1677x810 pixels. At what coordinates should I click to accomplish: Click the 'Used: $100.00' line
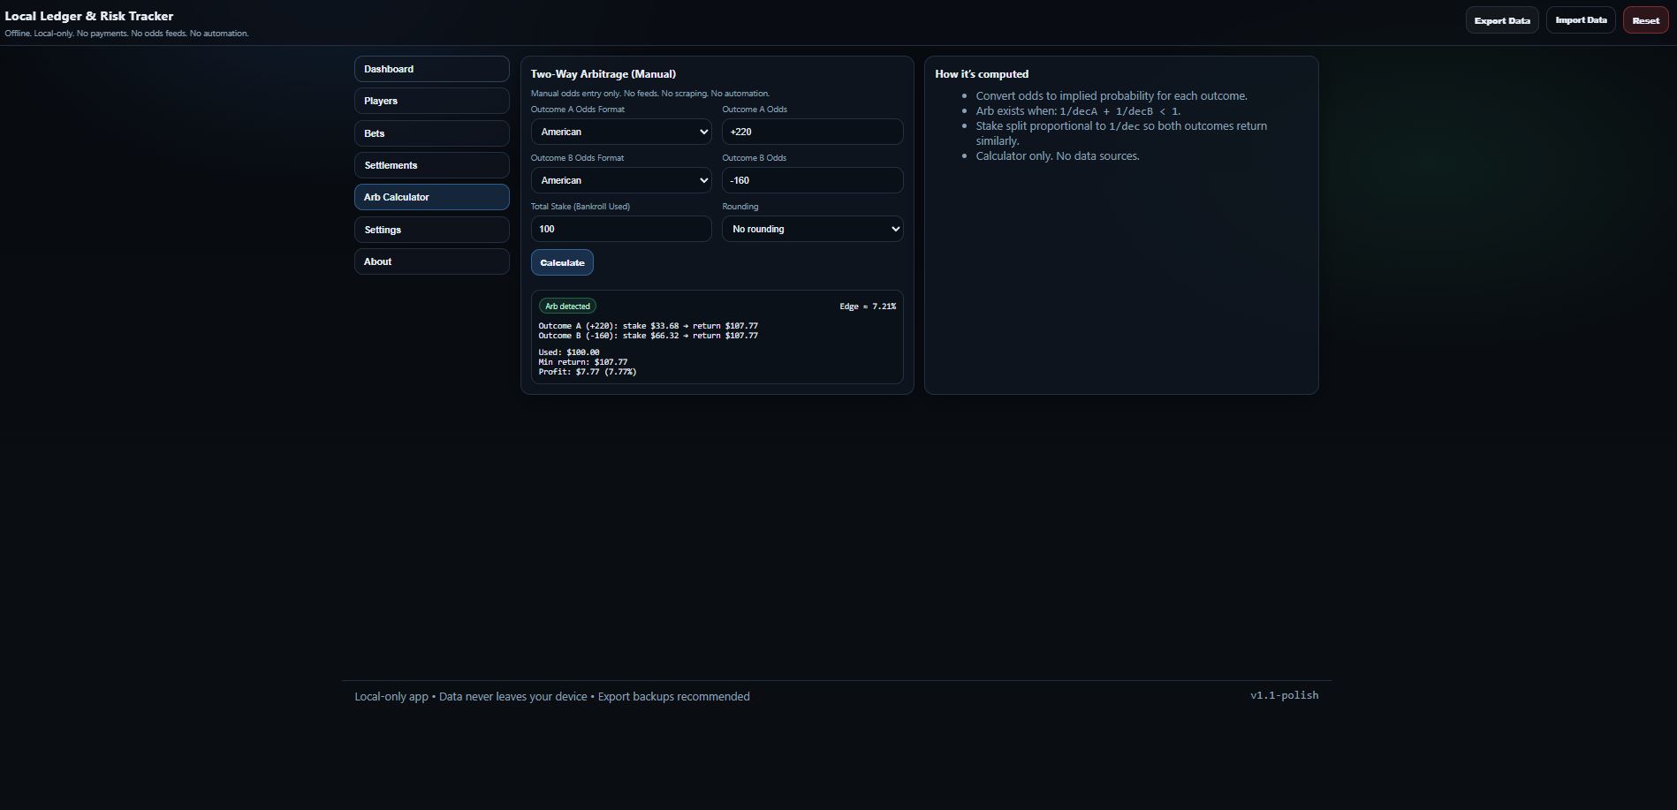coord(569,352)
